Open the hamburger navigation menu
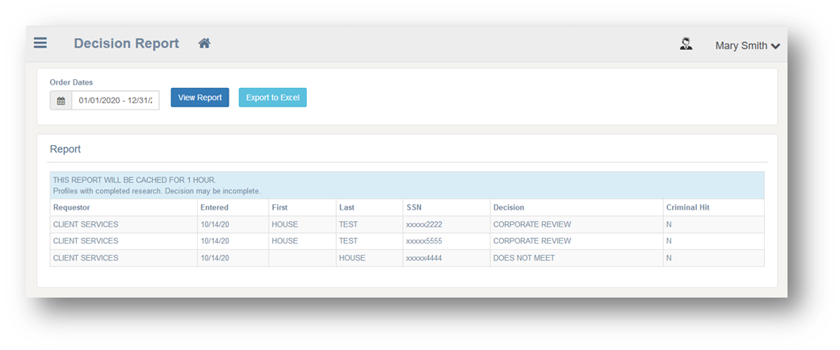 tap(40, 43)
